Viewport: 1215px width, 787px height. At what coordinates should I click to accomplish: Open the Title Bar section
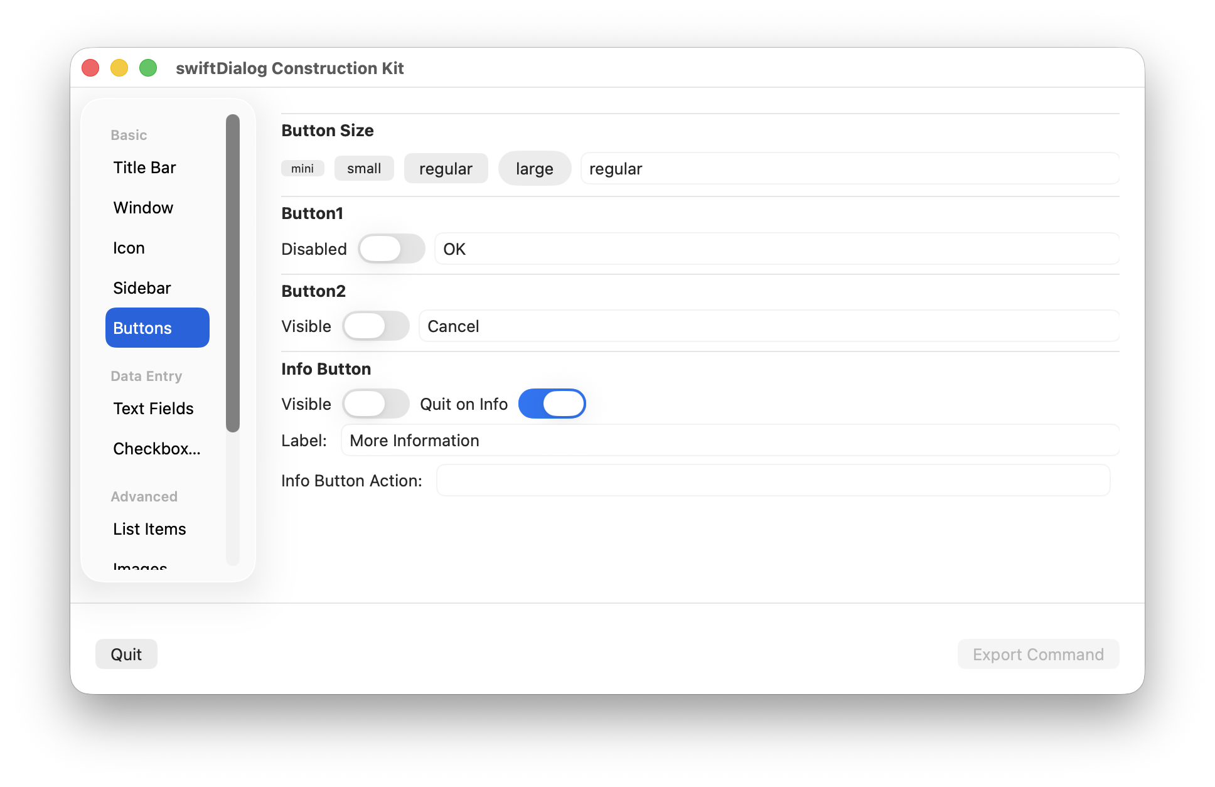pos(145,168)
